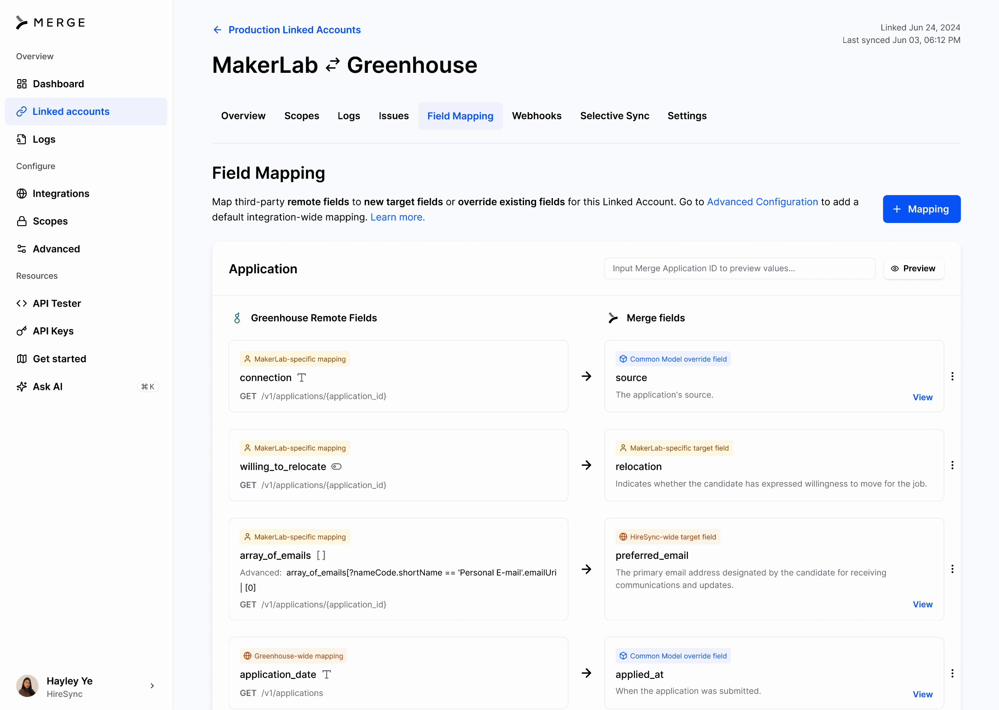Click the Dashboard grid icon
This screenshot has width=999, height=710.
[x=22, y=84]
